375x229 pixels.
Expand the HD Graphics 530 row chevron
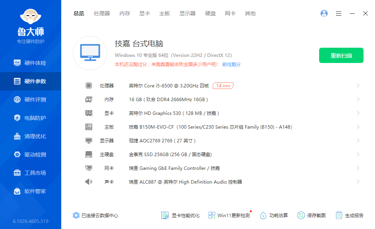[358, 113]
